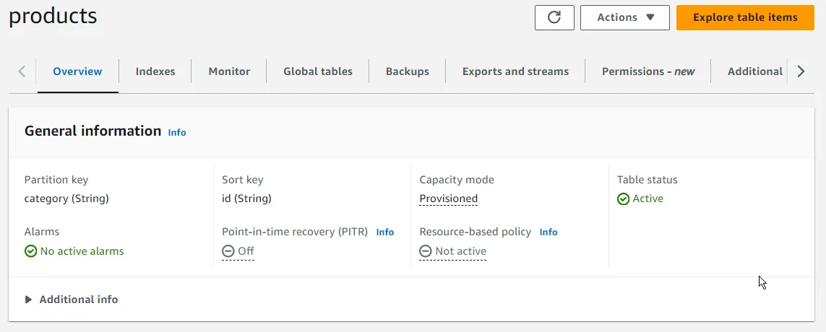Viewport: 826px width, 332px height.
Task: Click the No active alarms check icon
Action: pyautogui.click(x=31, y=252)
